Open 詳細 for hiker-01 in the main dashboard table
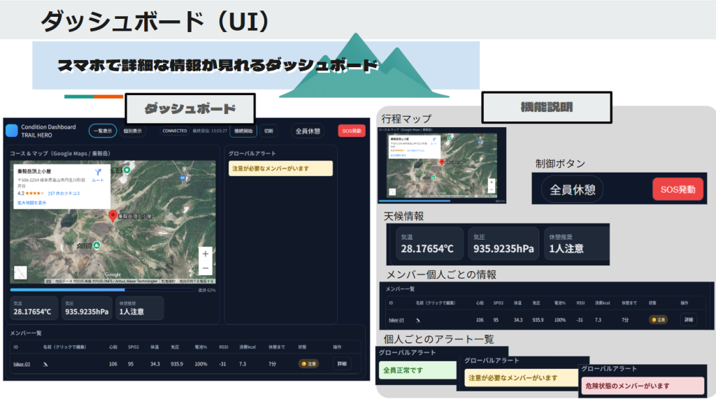This screenshot has height=406, width=716. pos(341,363)
